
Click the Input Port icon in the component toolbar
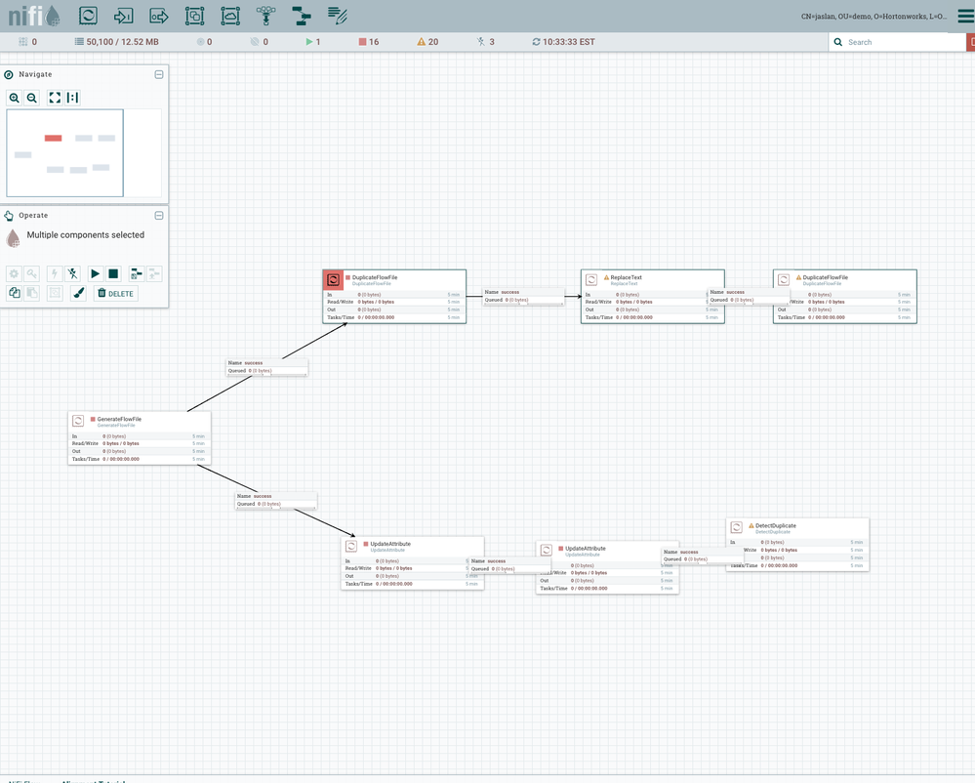click(122, 16)
